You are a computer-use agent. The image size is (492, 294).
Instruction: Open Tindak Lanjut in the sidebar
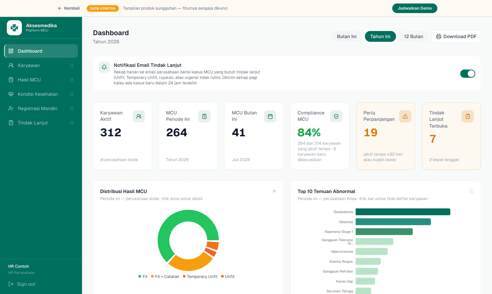click(41, 123)
